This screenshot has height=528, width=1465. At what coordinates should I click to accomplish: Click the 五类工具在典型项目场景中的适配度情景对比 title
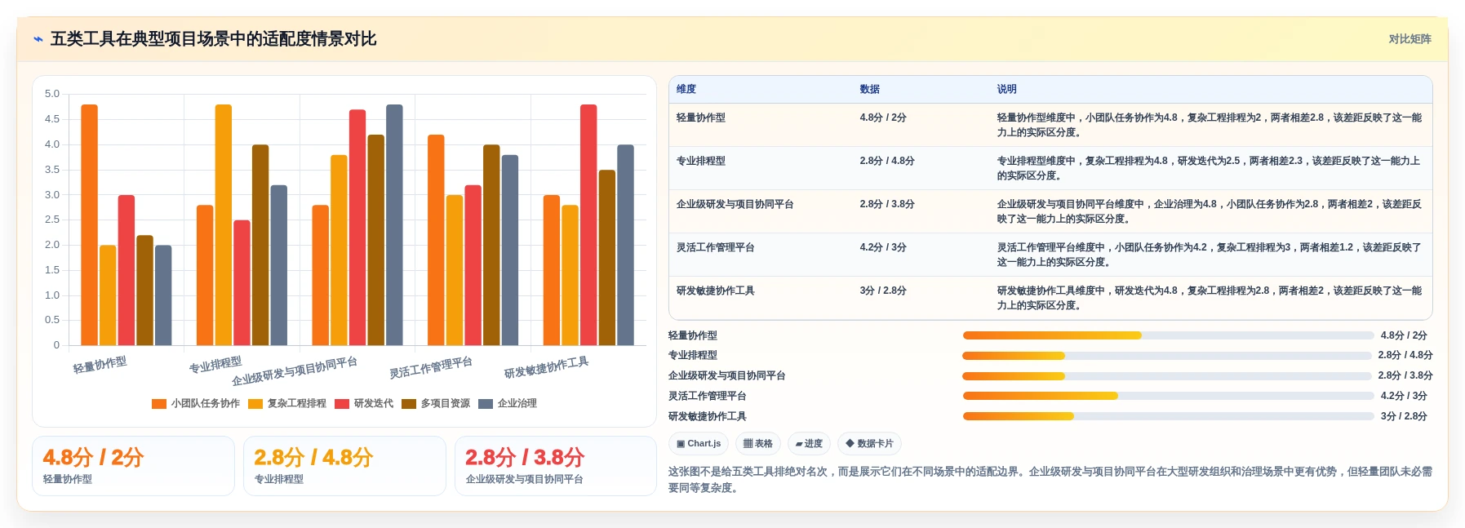tap(213, 39)
